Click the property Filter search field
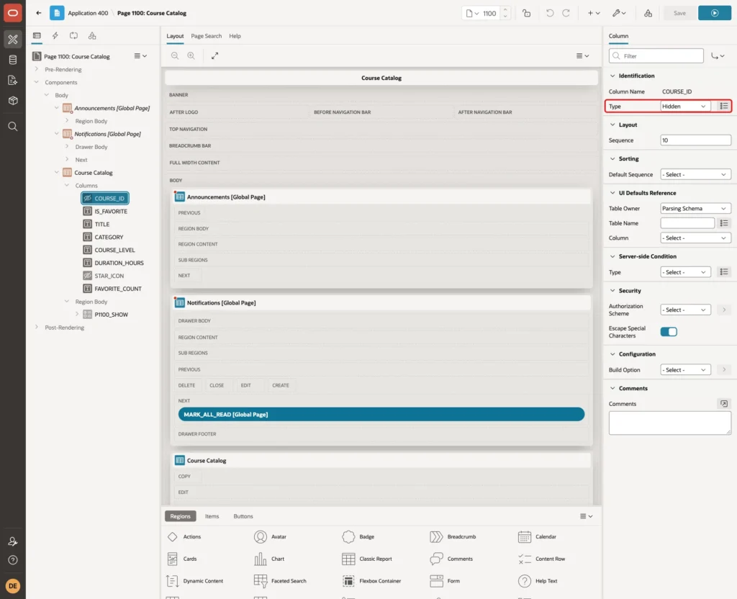Viewport: 737px width, 599px height. coord(656,56)
